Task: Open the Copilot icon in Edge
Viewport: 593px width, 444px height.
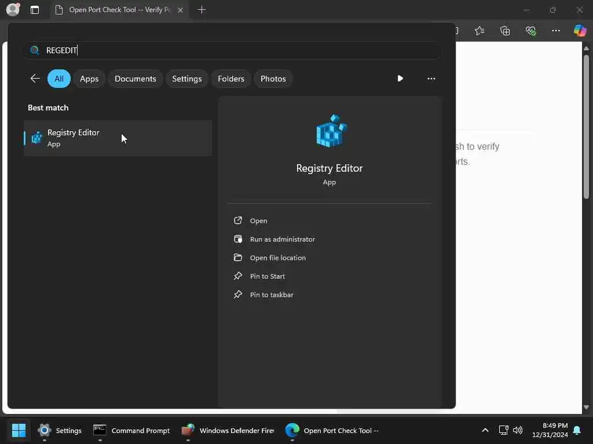Action: (580, 31)
